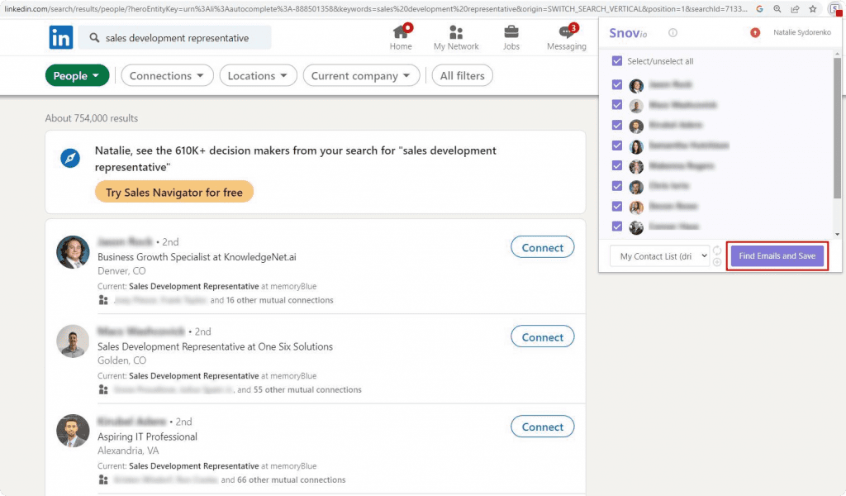Click the About 754,000 results text
Image resolution: width=846 pixels, height=496 pixels.
tap(92, 118)
